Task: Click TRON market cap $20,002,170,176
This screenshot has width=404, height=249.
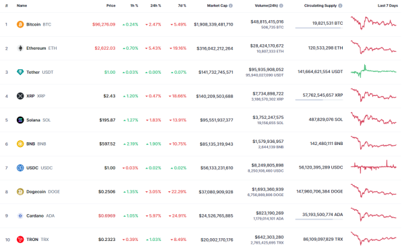Action: pos(217,240)
